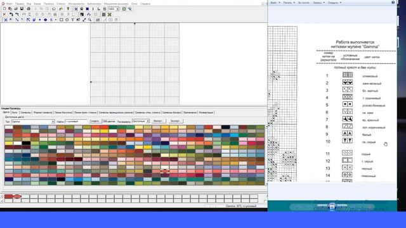406x228 pixels.
Task: Select the French knot dot tool
Action: coord(39,20)
